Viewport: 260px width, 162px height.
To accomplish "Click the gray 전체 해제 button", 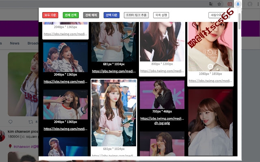I will point(91,15).
